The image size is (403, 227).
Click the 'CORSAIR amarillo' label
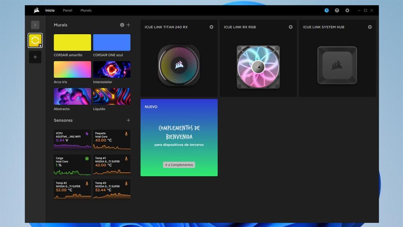coord(68,55)
